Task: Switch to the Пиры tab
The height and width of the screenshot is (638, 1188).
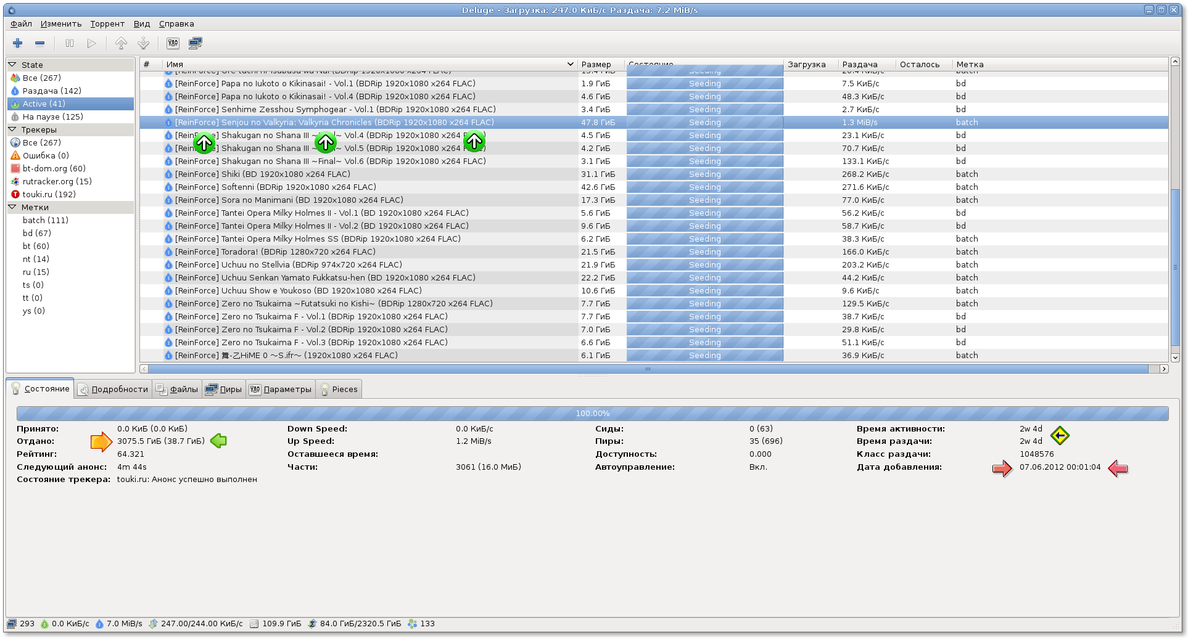Action: coord(224,389)
